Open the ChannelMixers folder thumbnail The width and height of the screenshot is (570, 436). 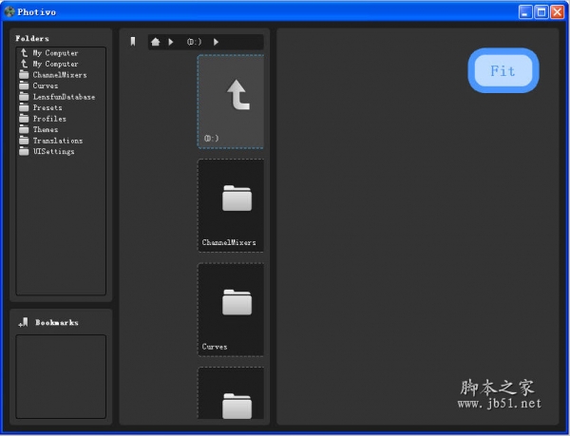[231, 205]
